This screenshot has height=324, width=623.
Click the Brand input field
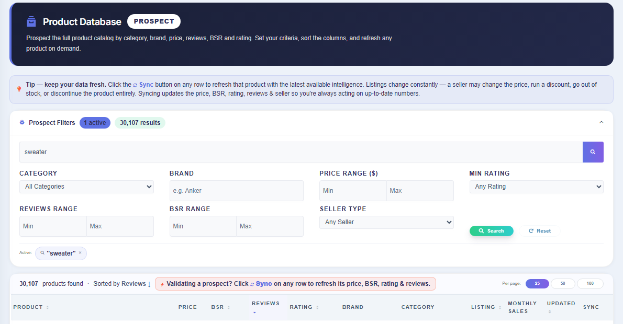(x=237, y=191)
